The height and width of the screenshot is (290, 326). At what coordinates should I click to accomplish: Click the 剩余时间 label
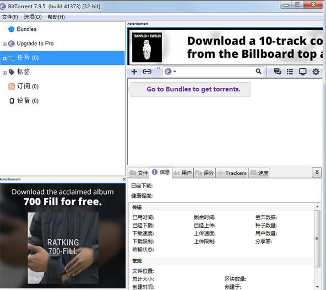point(205,218)
